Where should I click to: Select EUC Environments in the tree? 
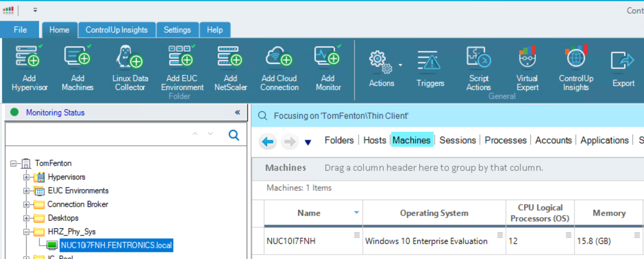(78, 191)
